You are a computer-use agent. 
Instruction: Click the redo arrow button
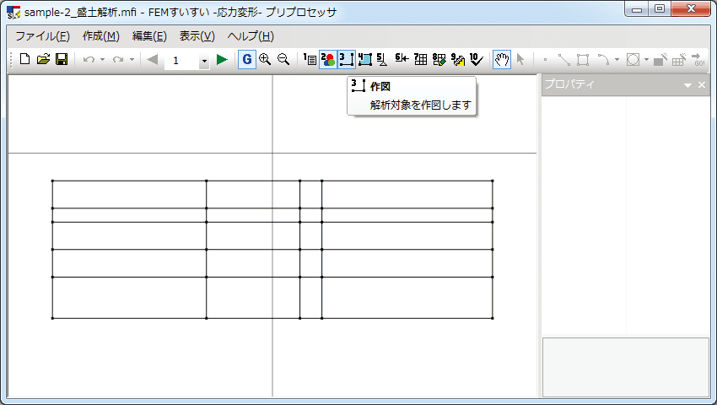118,60
